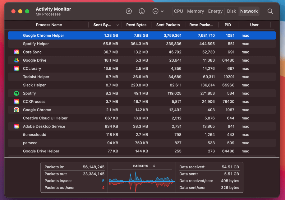Select the Google Chrome Helper row

[142, 35]
